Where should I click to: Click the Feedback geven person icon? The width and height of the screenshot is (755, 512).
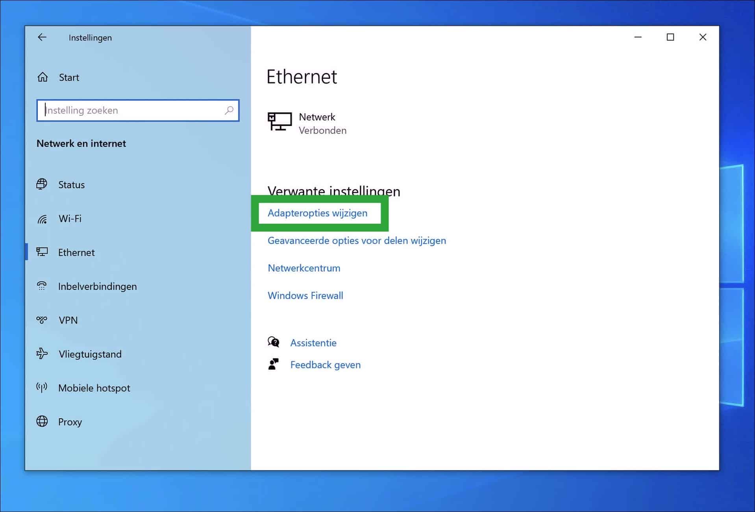[274, 364]
